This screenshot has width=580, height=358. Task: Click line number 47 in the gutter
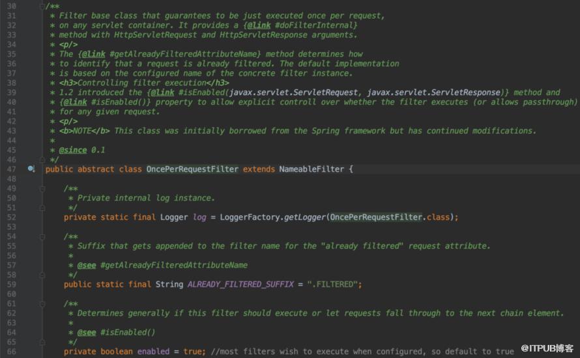pyautogui.click(x=12, y=169)
